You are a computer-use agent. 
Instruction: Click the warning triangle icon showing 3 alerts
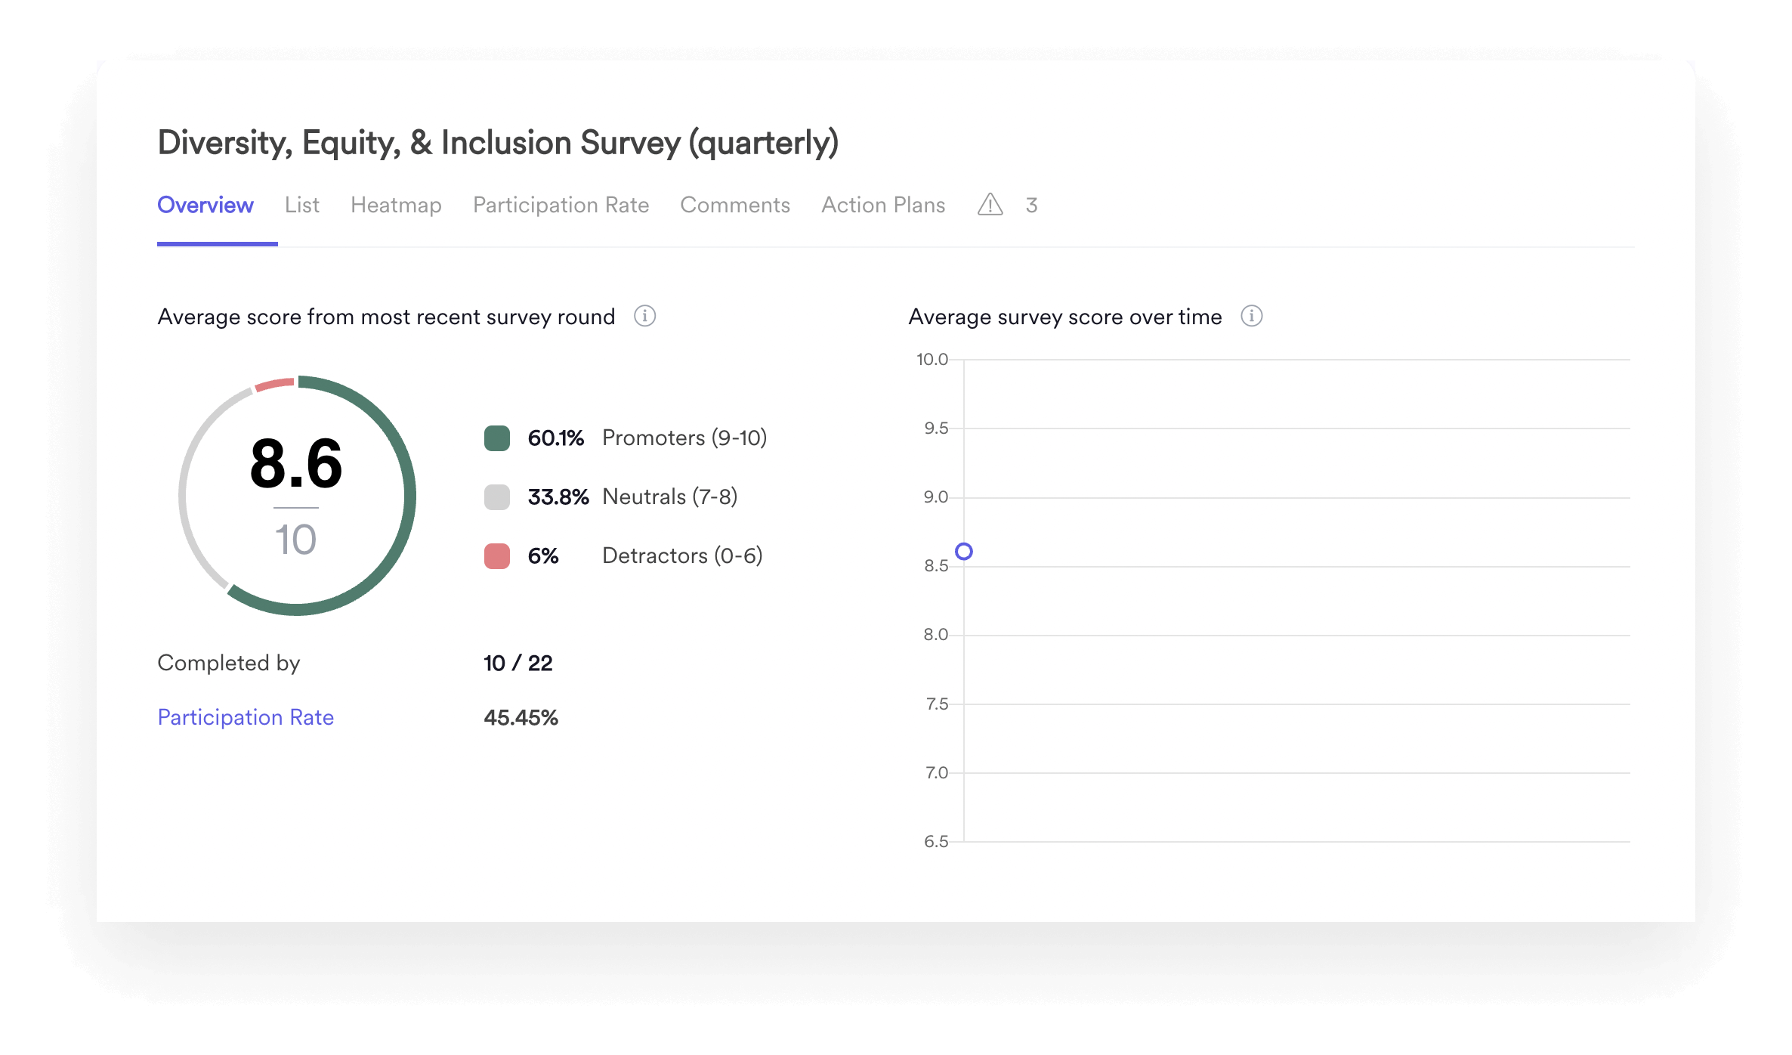click(x=990, y=205)
